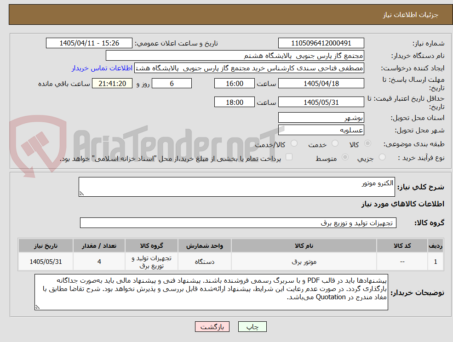Click the واحد شمارش column header
Screen dimensions: 453x342
click(x=205, y=245)
